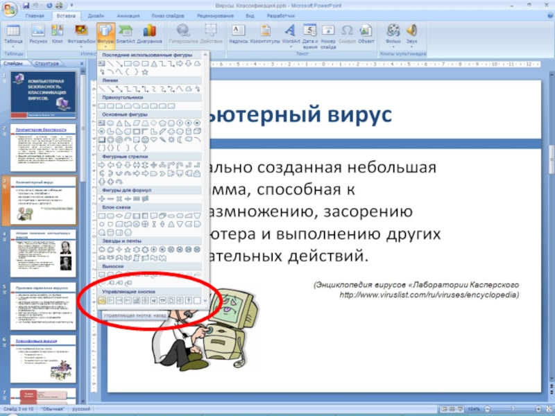This screenshot has height=416, width=555.
Task: Insert a SmartArt graphic
Action: (x=126, y=34)
